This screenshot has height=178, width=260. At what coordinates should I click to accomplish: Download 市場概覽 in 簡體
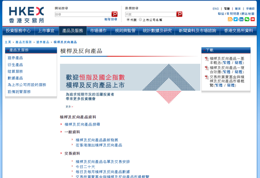coord(231,85)
